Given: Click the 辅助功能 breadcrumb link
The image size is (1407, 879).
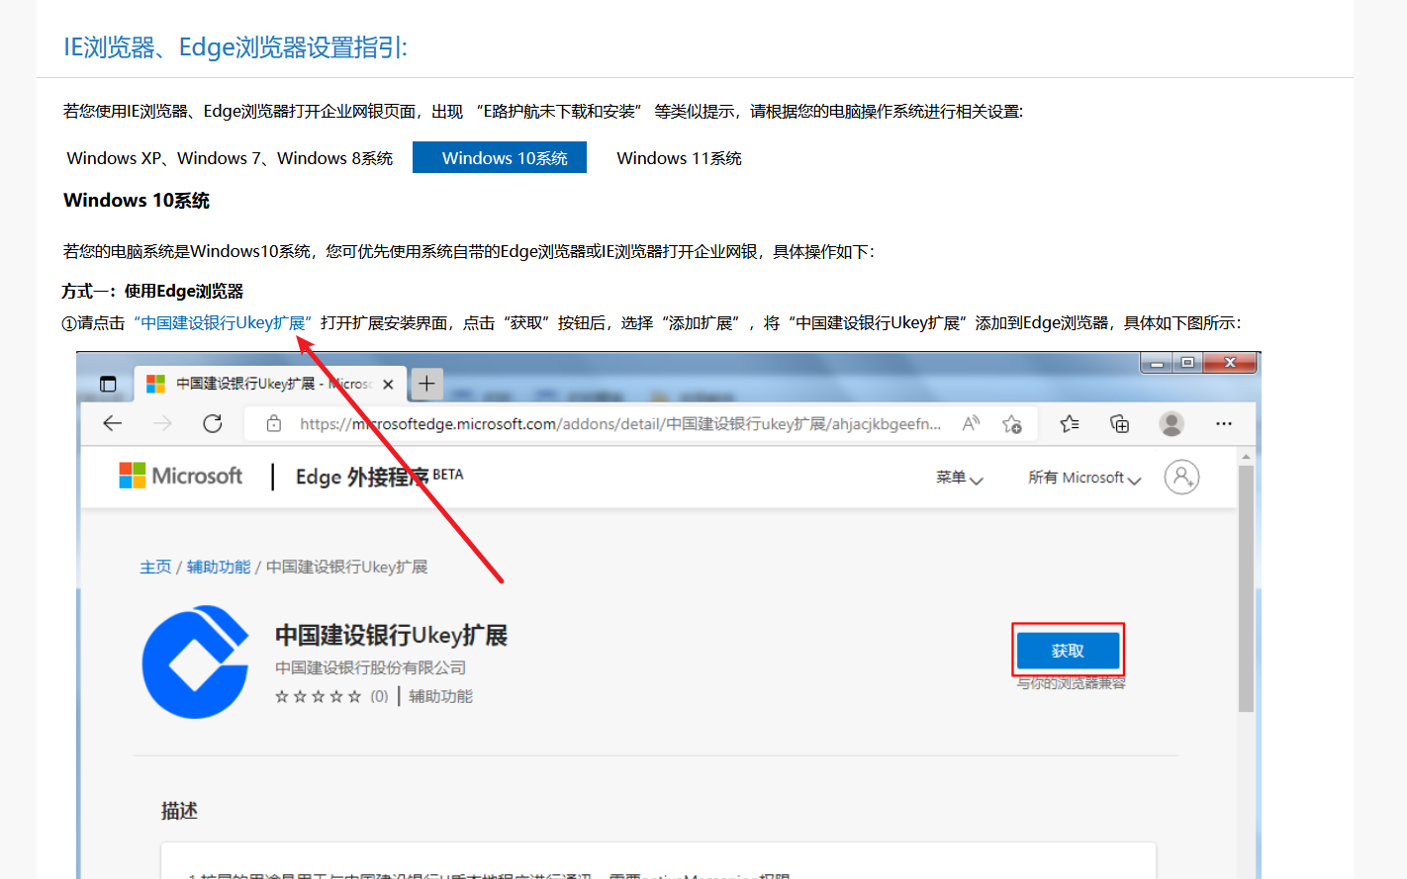Looking at the screenshot, I should click(218, 567).
